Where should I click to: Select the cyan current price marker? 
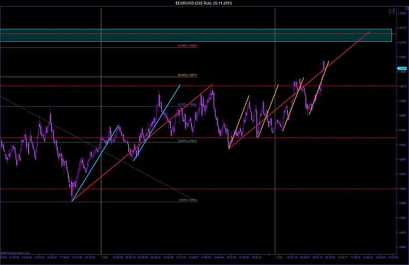click(402, 69)
